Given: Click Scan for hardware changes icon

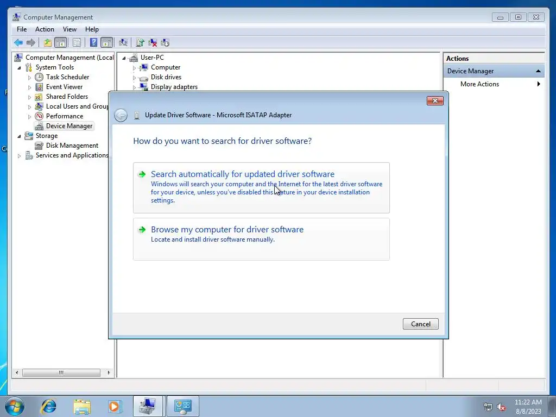Looking at the screenshot, I should coord(123,43).
